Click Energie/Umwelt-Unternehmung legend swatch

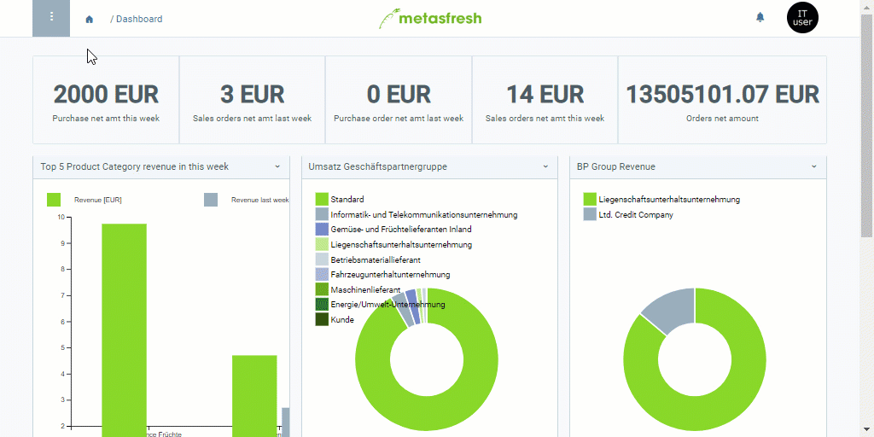[x=322, y=305]
